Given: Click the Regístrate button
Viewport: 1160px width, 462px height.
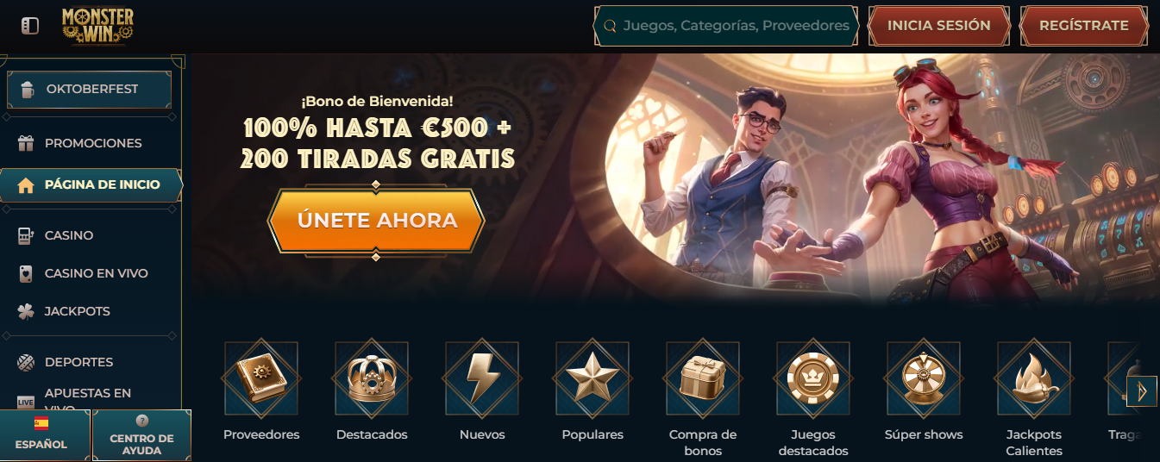Looking at the screenshot, I should [1084, 26].
